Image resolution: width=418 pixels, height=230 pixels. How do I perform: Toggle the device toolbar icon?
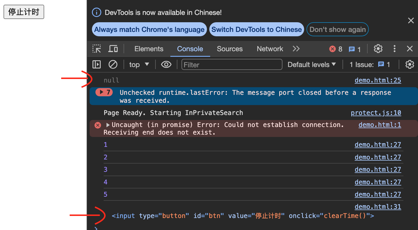click(x=113, y=49)
